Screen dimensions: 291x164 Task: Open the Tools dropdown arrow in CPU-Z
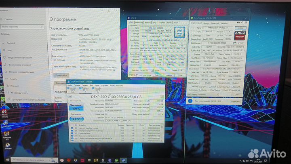[162, 75]
